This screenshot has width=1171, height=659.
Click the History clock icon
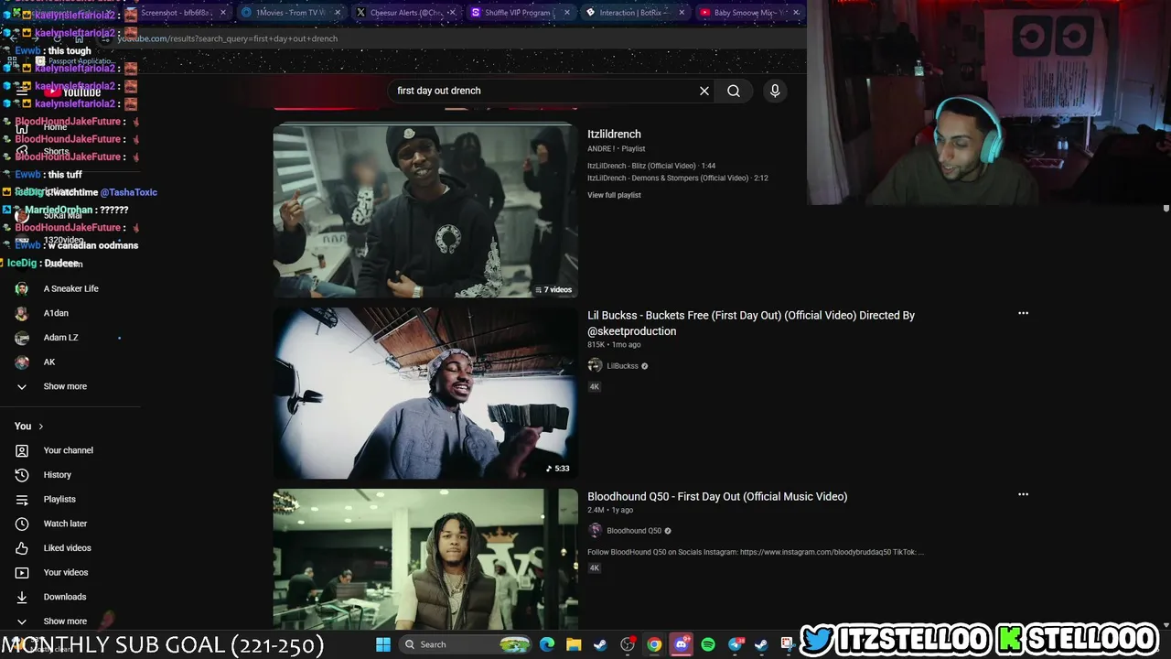22,475
